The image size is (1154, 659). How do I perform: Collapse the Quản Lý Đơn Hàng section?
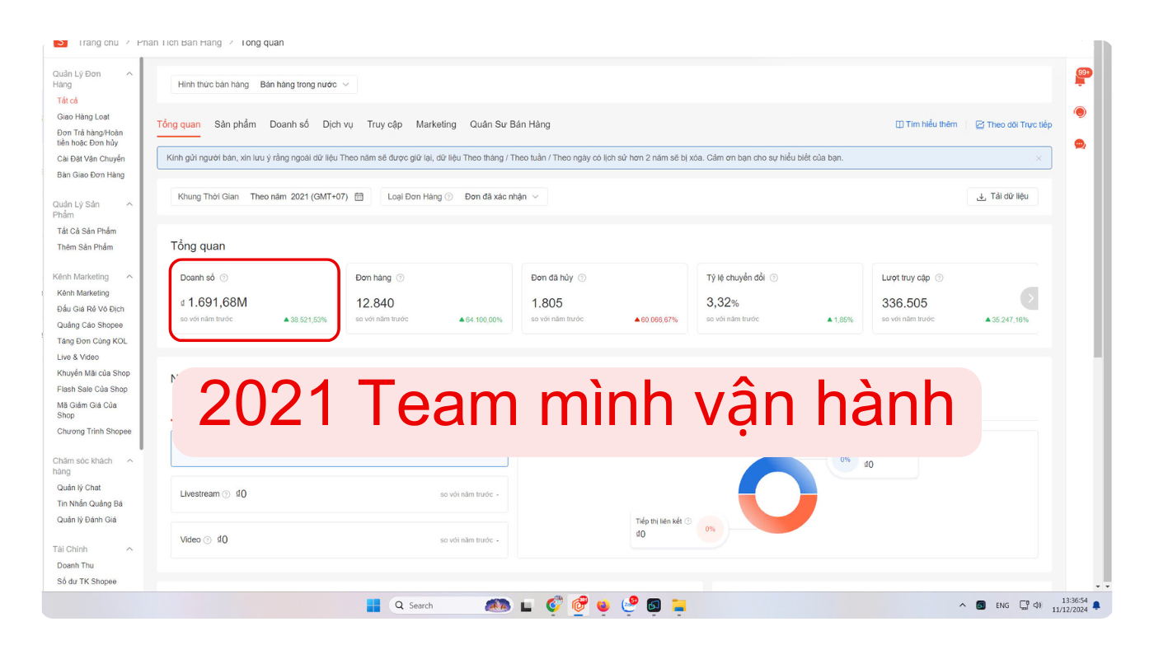click(129, 74)
